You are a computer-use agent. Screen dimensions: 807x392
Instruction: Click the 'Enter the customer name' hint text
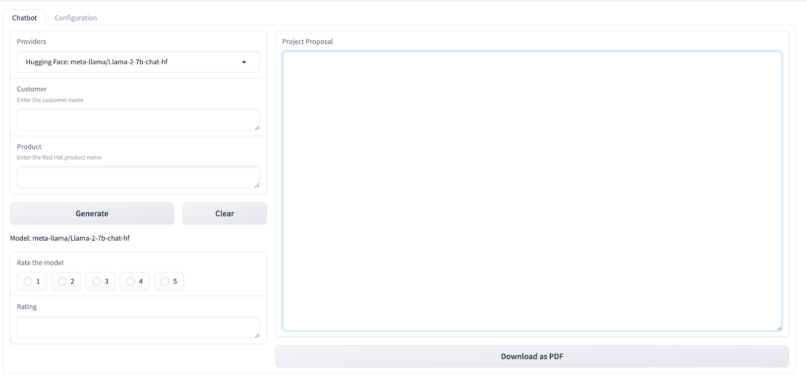[50, 100]
